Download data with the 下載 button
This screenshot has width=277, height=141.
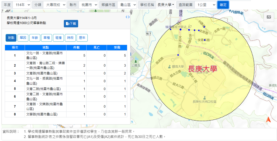[x=71, y=24]
